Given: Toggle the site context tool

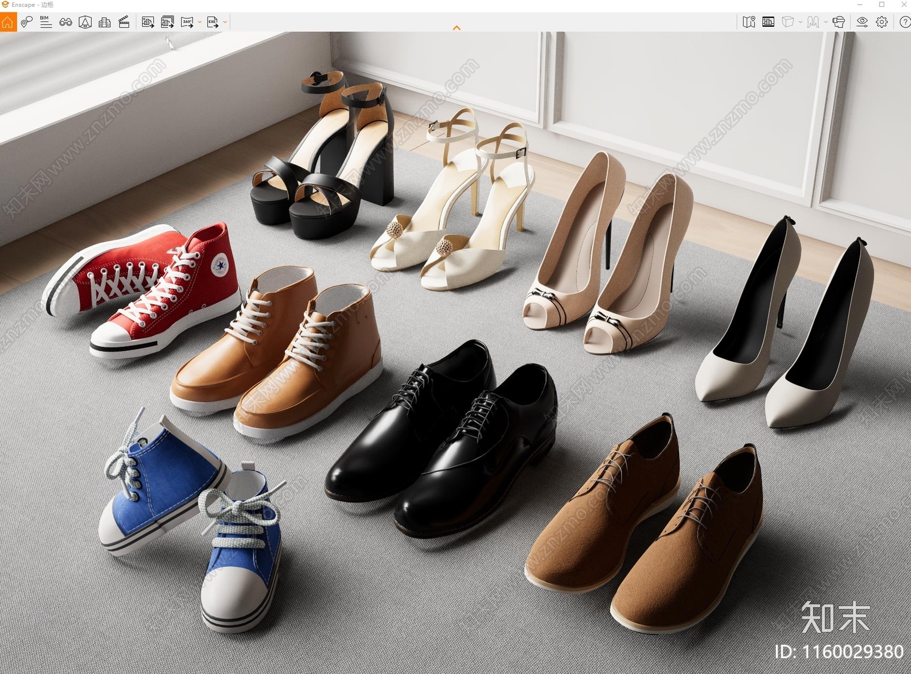Looking at the screenshot, I should point(85,22).
